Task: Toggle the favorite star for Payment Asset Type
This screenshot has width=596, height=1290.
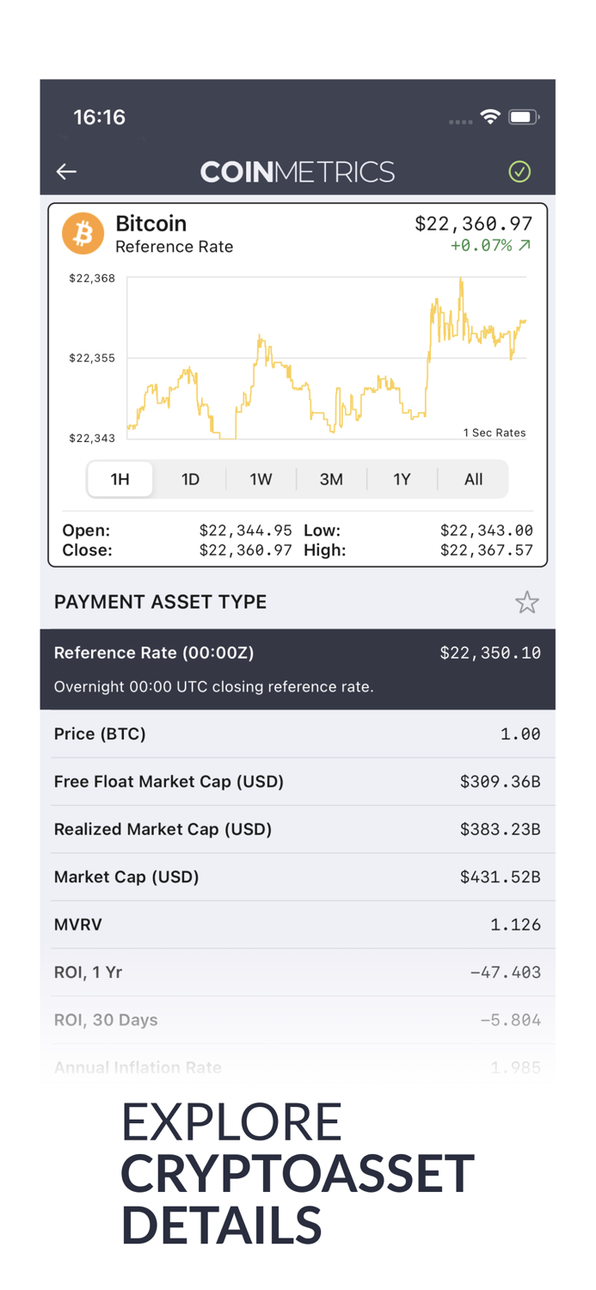Action: click(527, 602)
